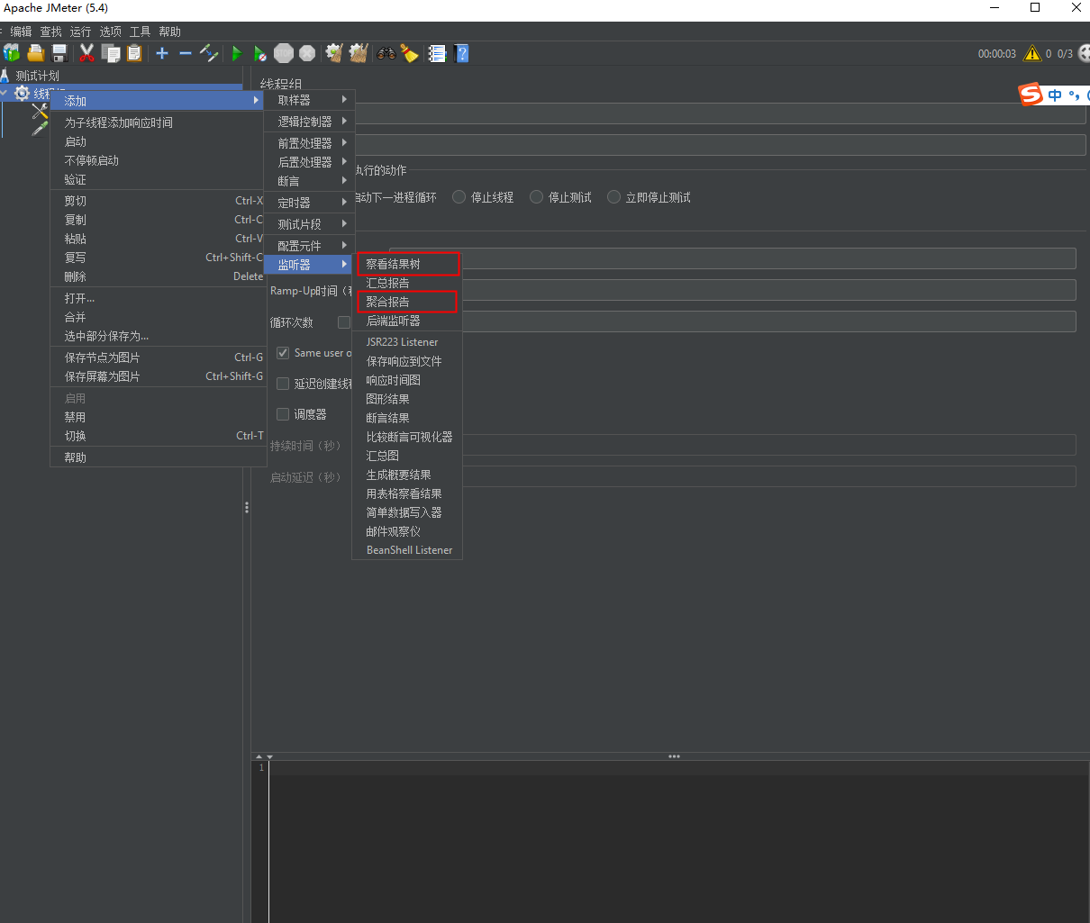Click the Shutdown round X icon
The height and width of the screenshot is (923, 1090).
pyautogui.click(x=307, y=53)
